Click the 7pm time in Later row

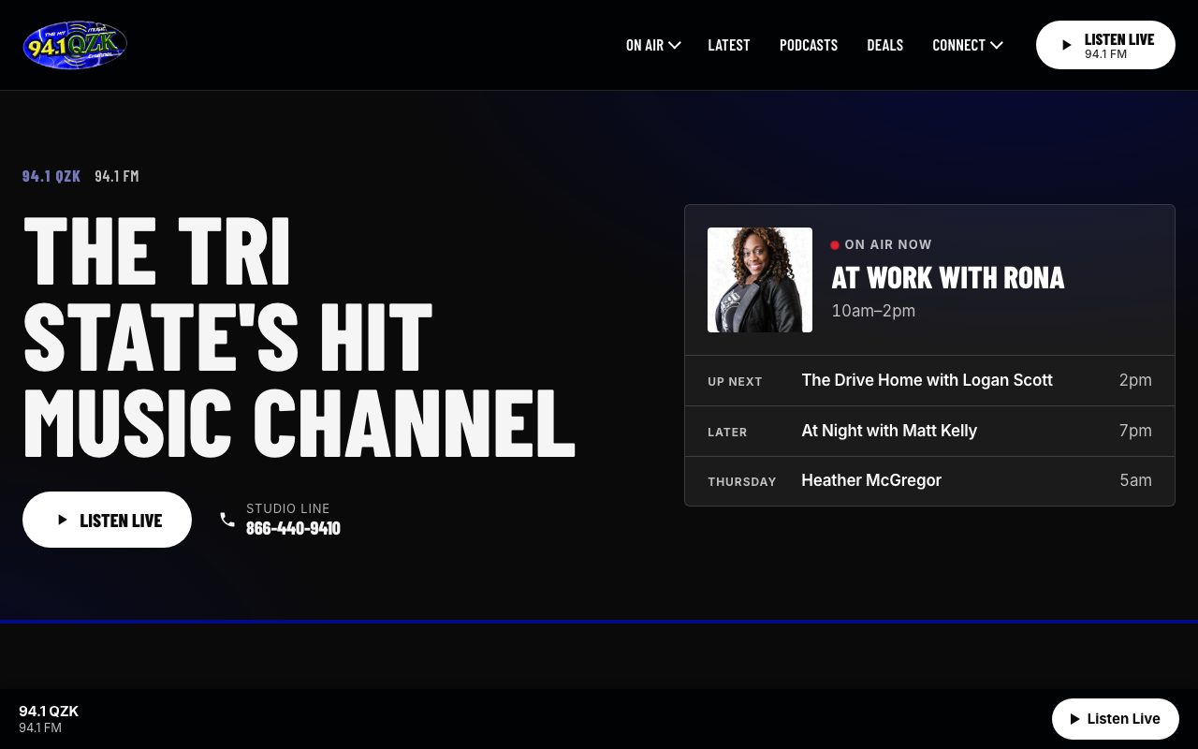click(x=1135, y=431)
